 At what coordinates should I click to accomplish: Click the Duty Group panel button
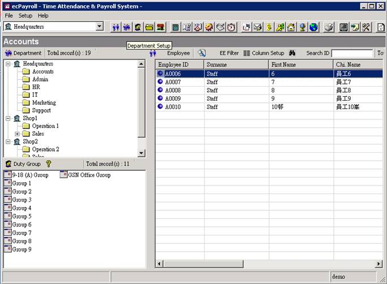[x=23, y=164]
